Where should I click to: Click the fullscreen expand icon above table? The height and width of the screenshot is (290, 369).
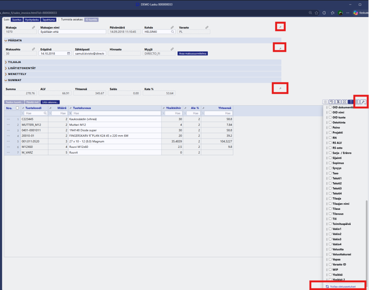pos(344,102)
